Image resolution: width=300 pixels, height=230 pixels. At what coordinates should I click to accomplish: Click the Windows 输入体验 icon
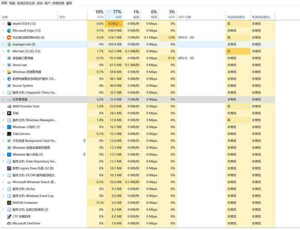pos(9,154)
